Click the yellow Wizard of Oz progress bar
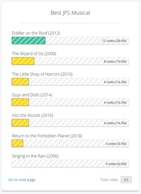Image resolution: width=141 pixels, height=194 pixels. click(x=23, y=61)
